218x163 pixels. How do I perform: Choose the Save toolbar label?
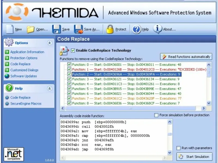(66, 29)
